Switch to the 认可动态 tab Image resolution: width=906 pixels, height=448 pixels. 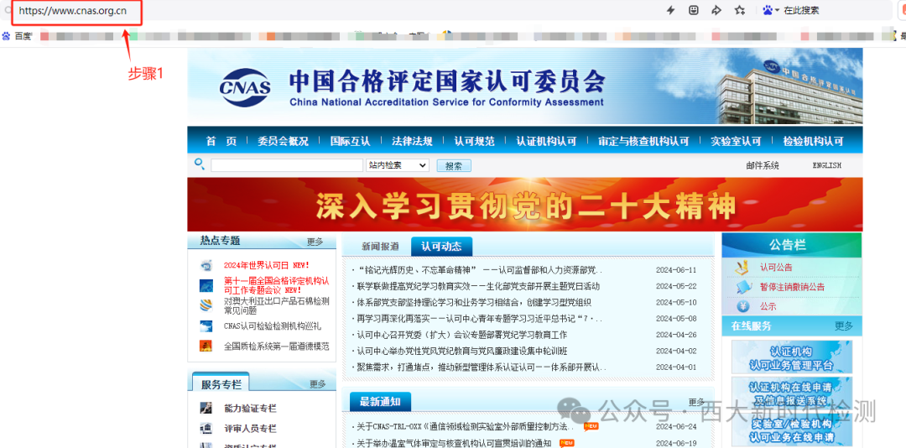pyautogui.click(x=441, y=247)
